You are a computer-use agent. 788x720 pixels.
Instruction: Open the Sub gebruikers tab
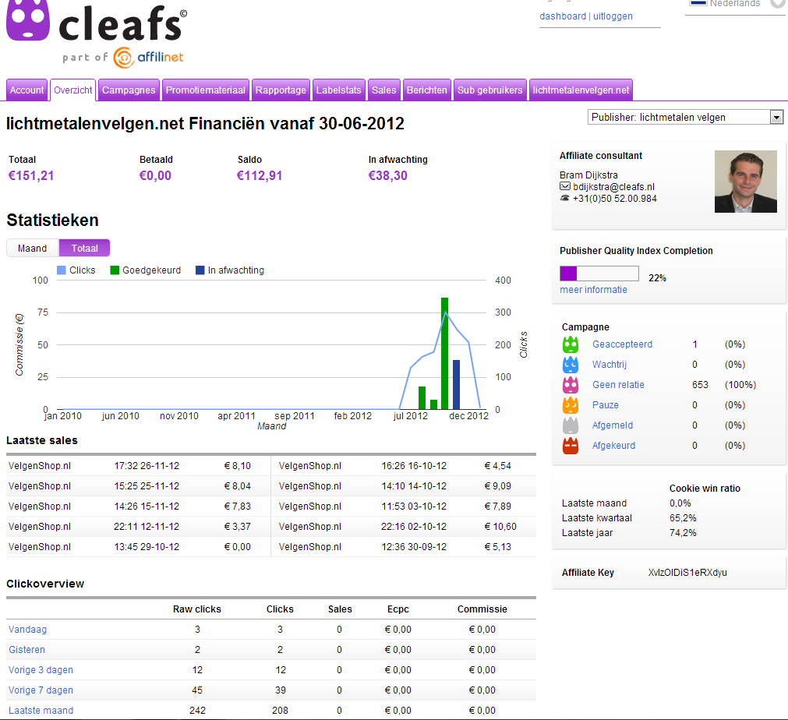pyautogui.click(x=490, y=90)
